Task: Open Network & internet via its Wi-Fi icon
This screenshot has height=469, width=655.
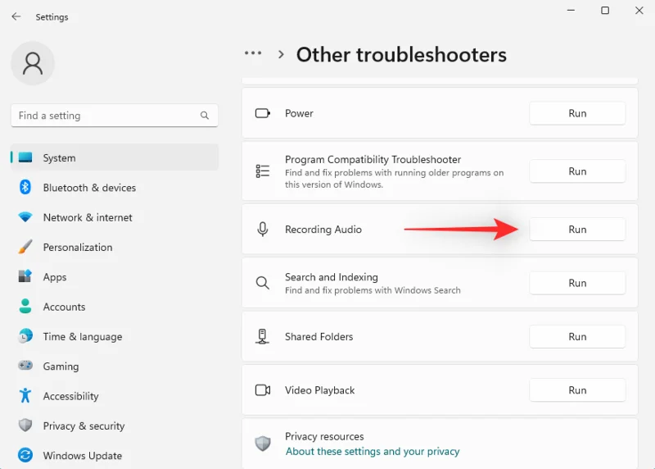Action: [25, 217]
